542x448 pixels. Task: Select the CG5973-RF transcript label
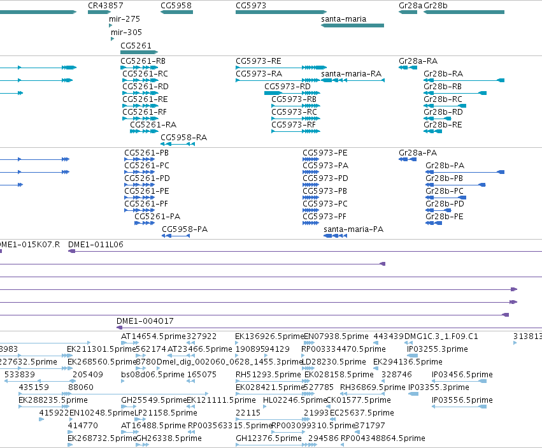294,125
